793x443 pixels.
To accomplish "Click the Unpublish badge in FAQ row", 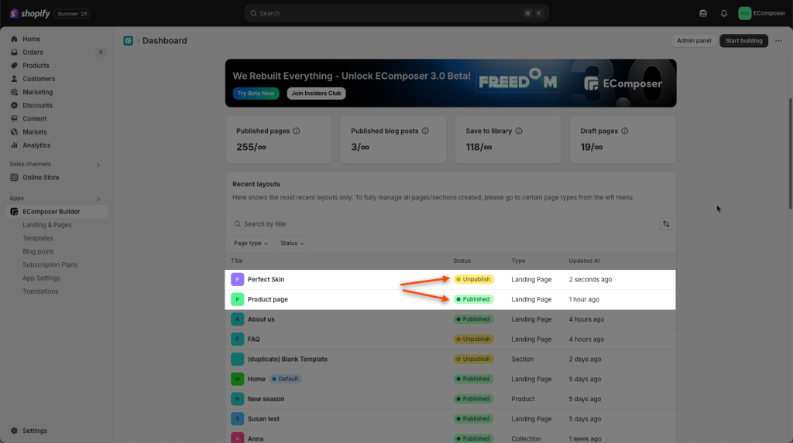I will [473, 339].
